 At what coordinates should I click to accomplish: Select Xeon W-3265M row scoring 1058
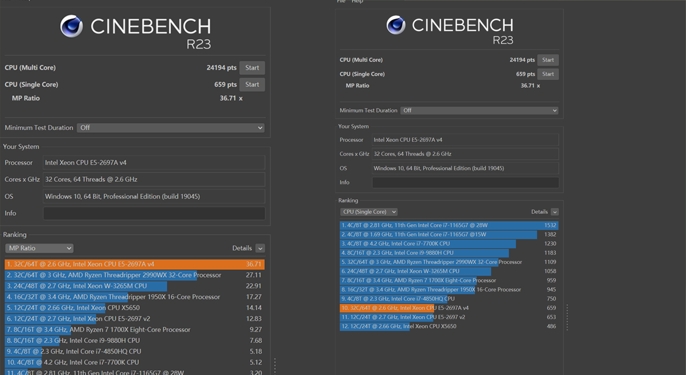tap(449, 271)
